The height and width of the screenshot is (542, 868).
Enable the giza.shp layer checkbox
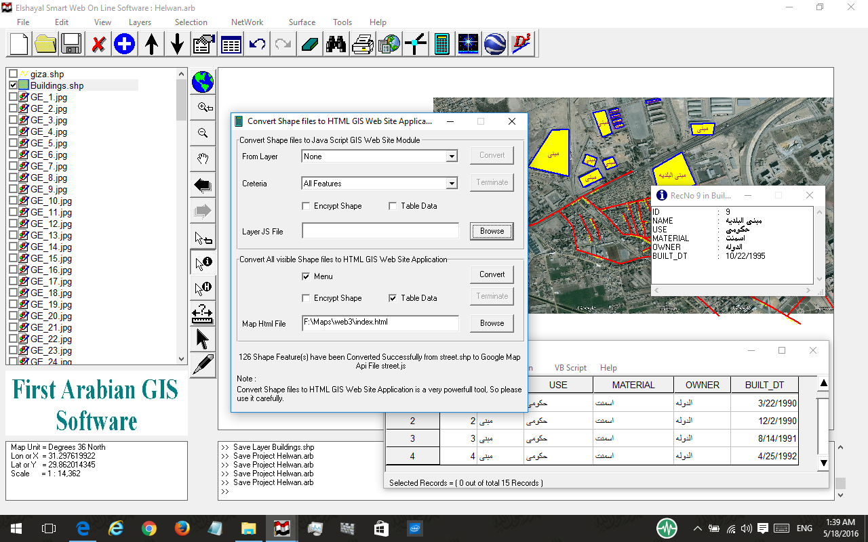pyautogui.click(x=13, y=75)
